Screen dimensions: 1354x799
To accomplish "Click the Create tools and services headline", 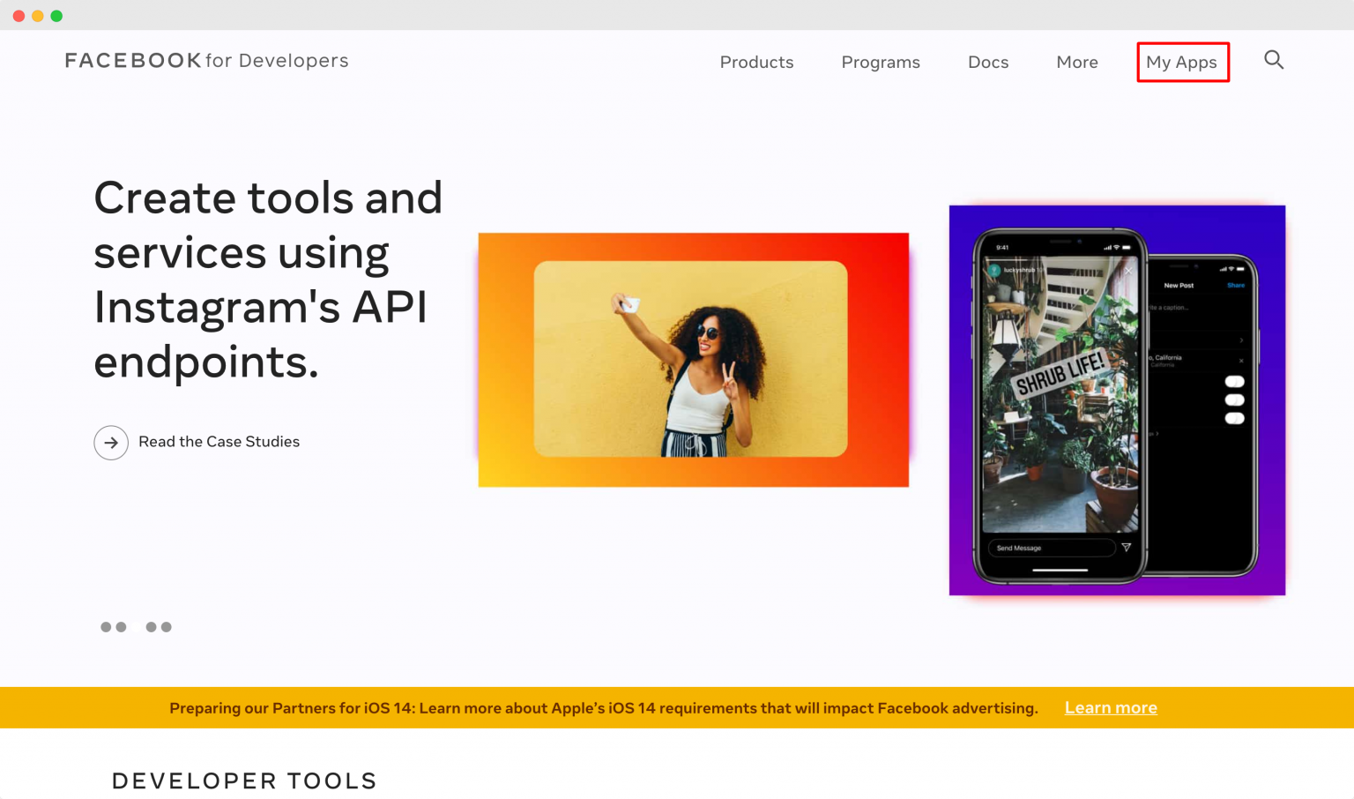I will coord(268,280).
